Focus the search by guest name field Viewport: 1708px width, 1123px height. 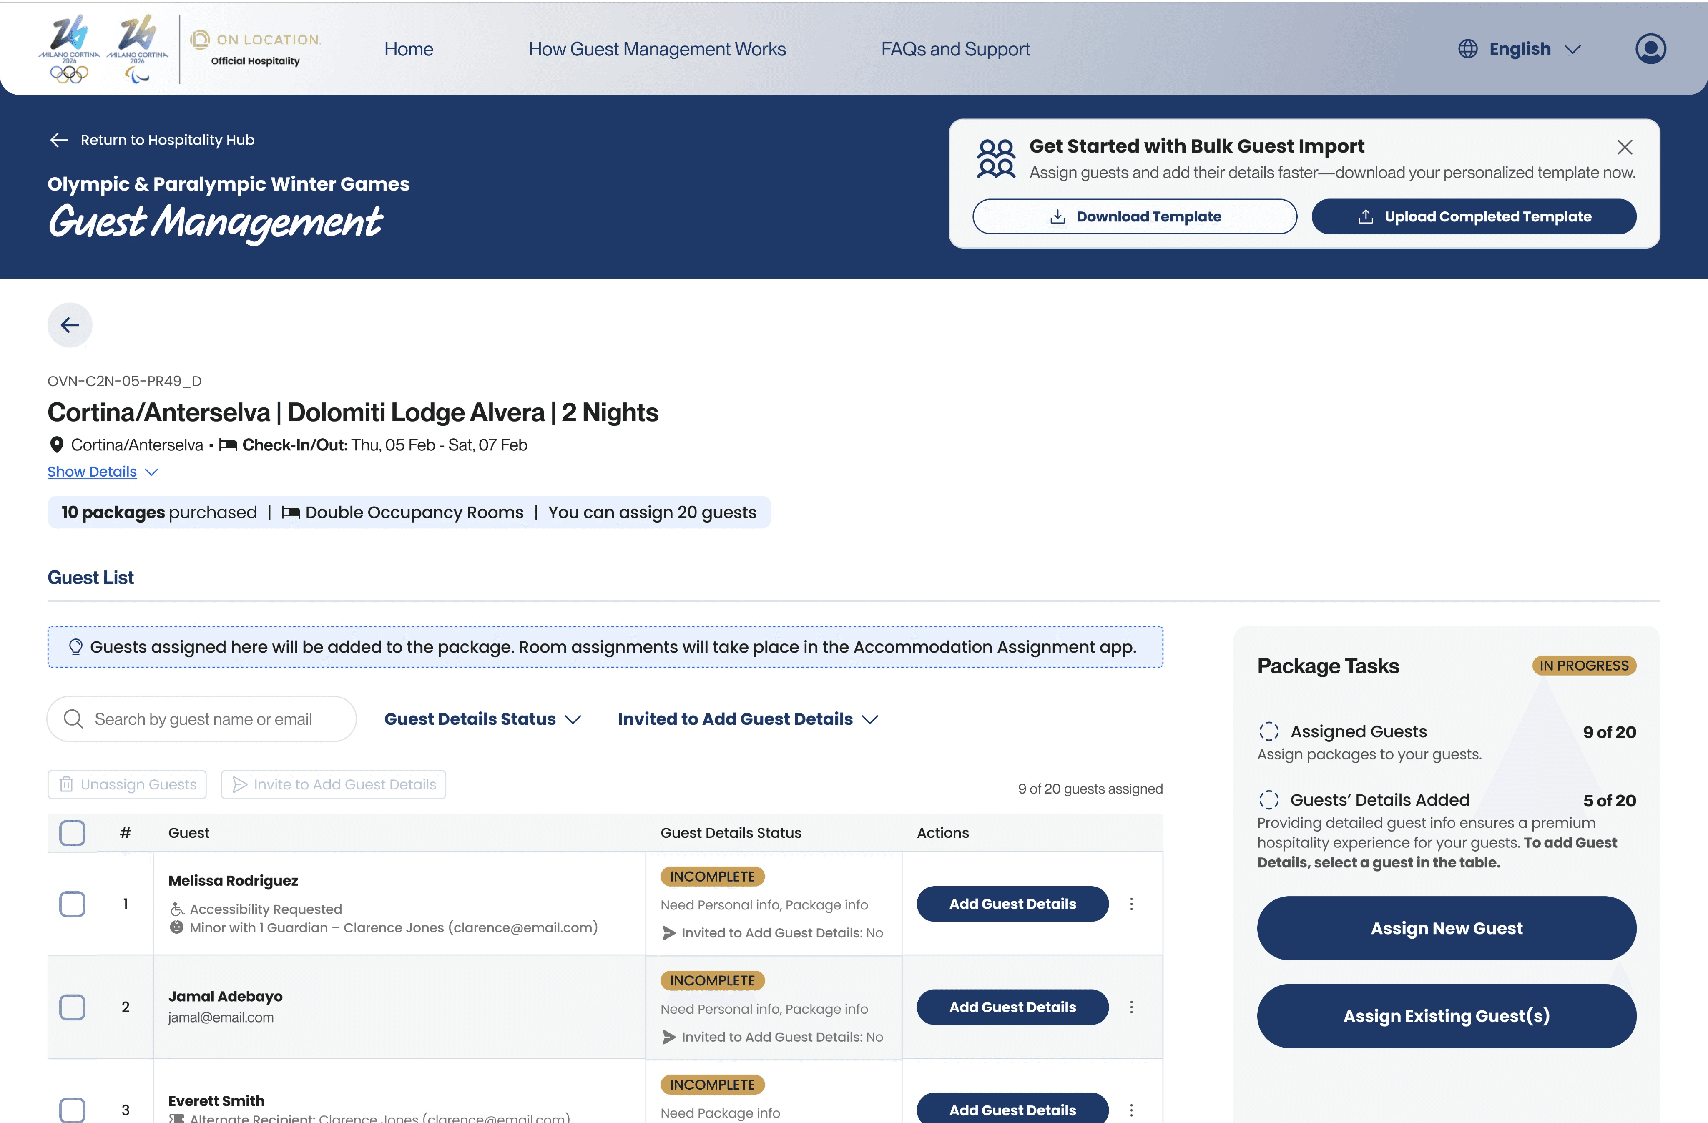coord(202,719)
